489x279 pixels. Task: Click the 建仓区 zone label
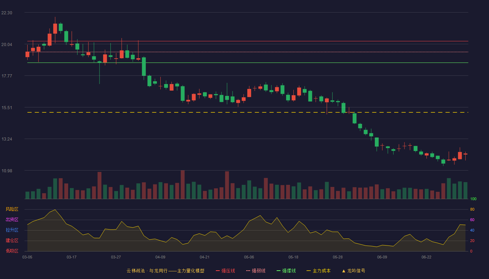tap(12, 241)
